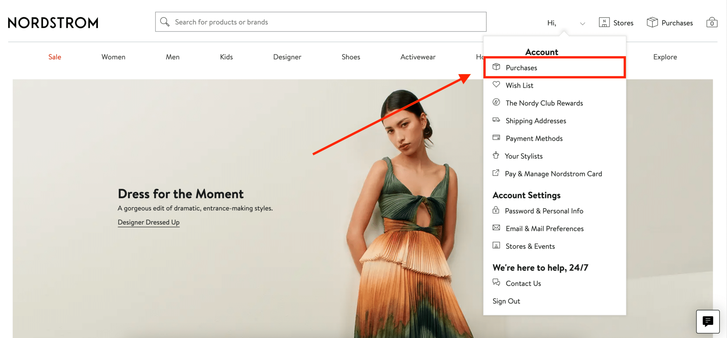Image resolution: width=727 pixels, height=338 pixels.
Task: Click the Account Settings heading
Action: pyautogui.click(x=526, y=195)
